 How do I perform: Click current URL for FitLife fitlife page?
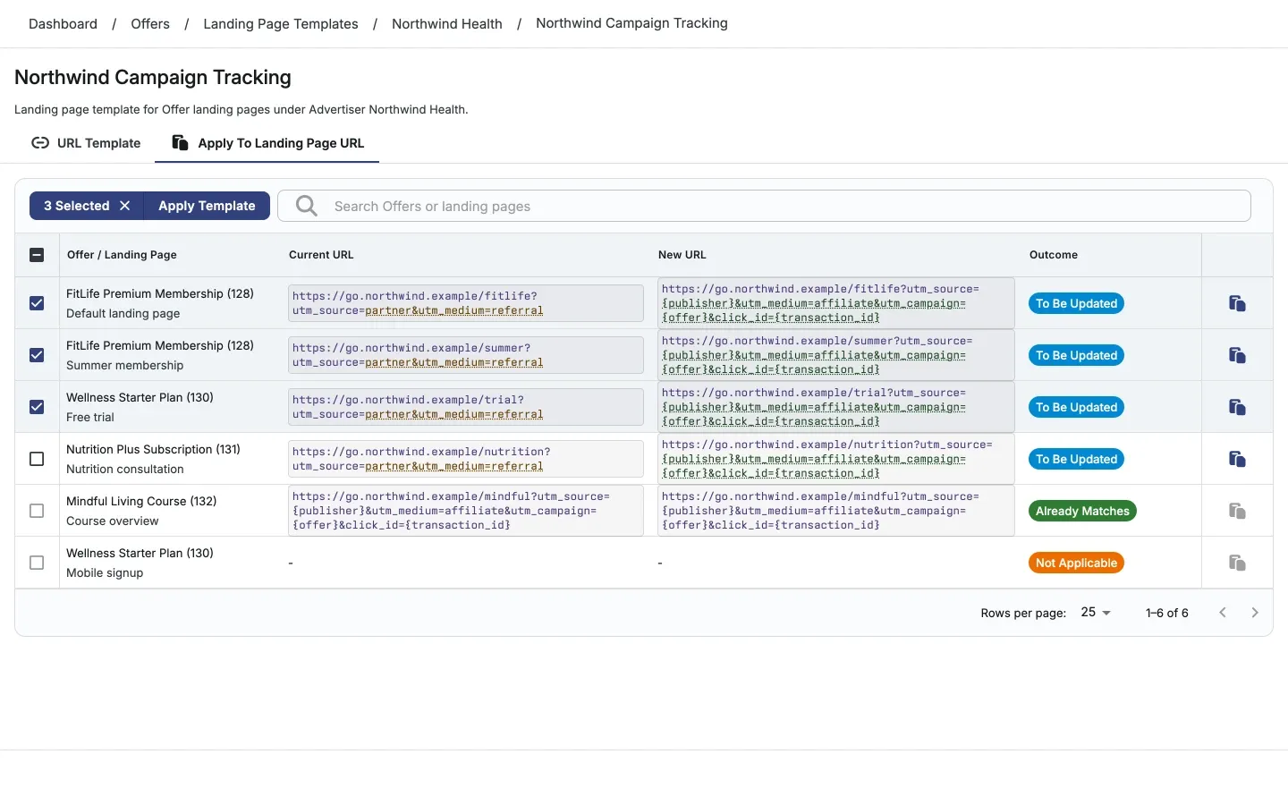coord(466,303)
